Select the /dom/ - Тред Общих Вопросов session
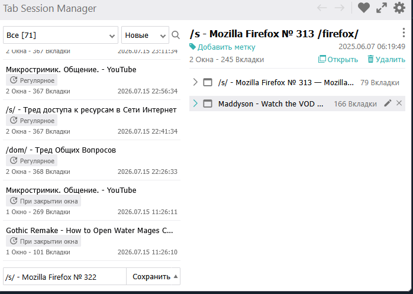 pos(92,160)
